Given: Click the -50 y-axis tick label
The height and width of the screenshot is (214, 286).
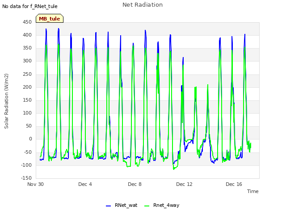Looking at the screenshot, I should (28, 152).
